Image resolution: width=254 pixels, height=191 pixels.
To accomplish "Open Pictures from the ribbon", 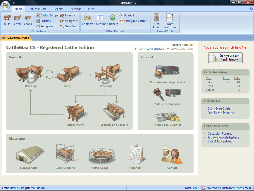I will point(43,21).
